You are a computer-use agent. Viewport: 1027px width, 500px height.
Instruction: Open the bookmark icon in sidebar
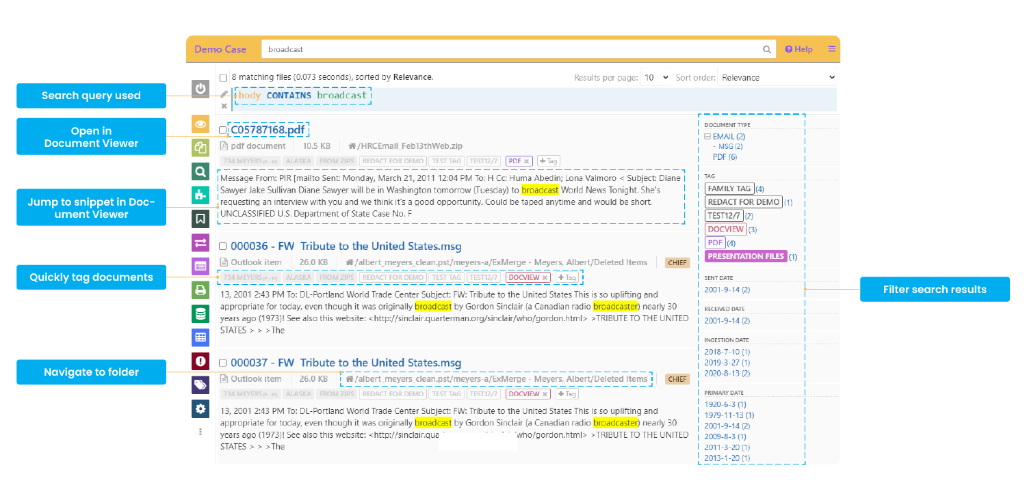click(200, 219)
